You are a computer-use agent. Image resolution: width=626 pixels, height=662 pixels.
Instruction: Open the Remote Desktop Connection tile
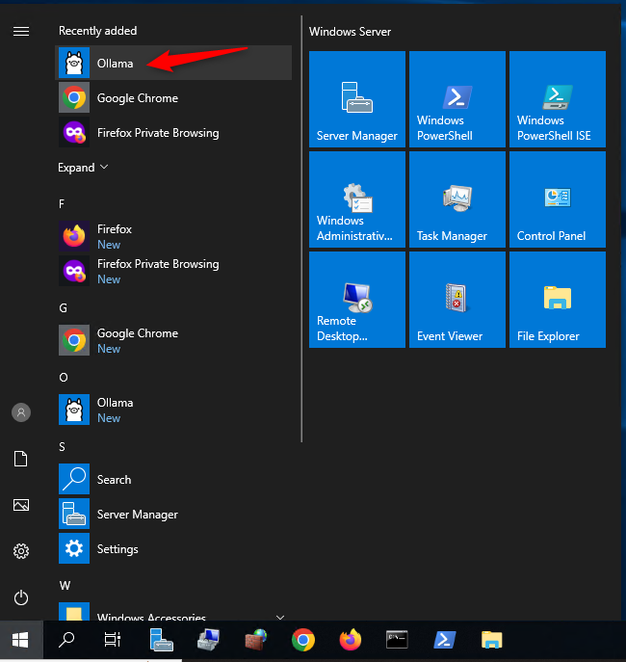coord(357,300)
